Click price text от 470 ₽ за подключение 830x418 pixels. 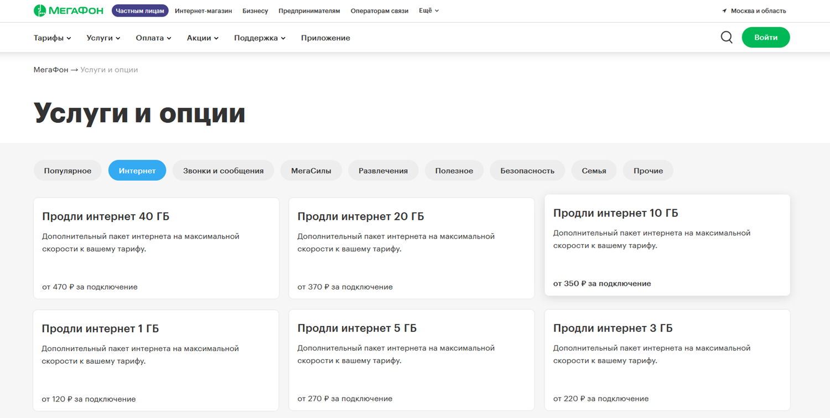click(90, 287)
